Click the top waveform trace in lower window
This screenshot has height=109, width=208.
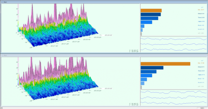tap(174, 92)
